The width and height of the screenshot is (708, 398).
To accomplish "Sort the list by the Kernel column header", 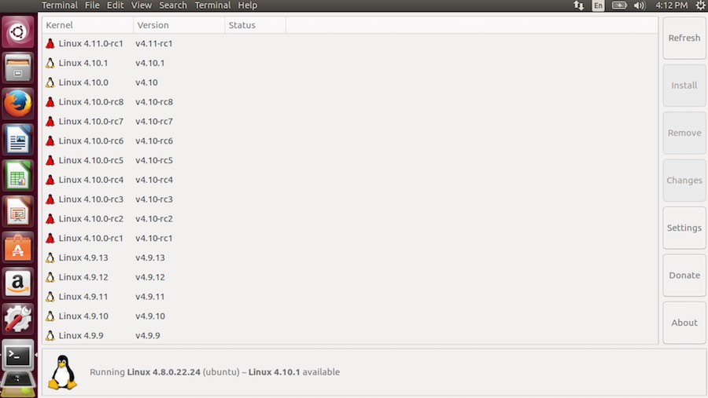I will [87, 25].
